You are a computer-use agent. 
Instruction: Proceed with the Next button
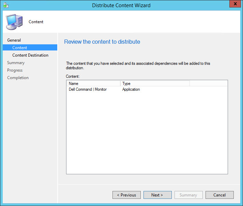[x=157, y=195]
